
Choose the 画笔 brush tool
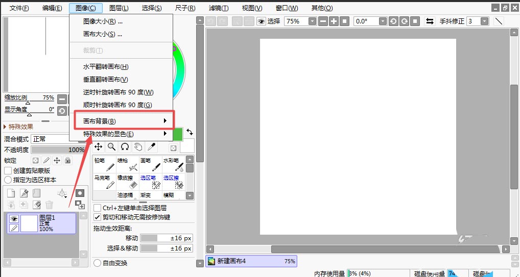click(x=151, y=164)
